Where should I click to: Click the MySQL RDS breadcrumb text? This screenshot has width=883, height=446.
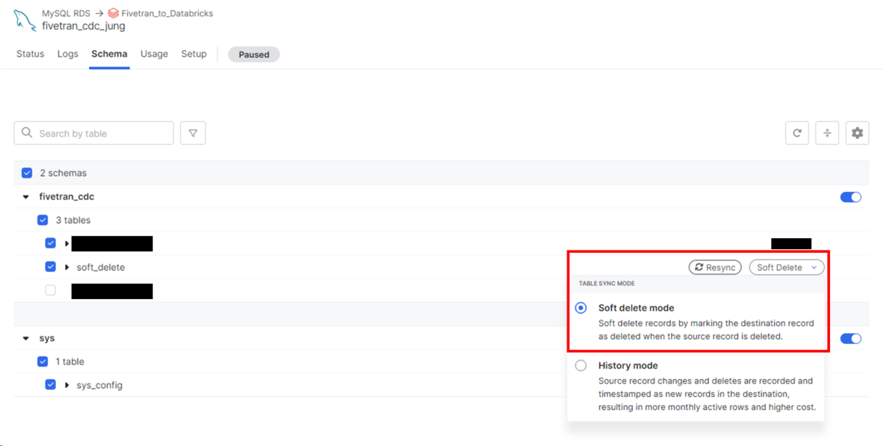(x=65, y=13)
